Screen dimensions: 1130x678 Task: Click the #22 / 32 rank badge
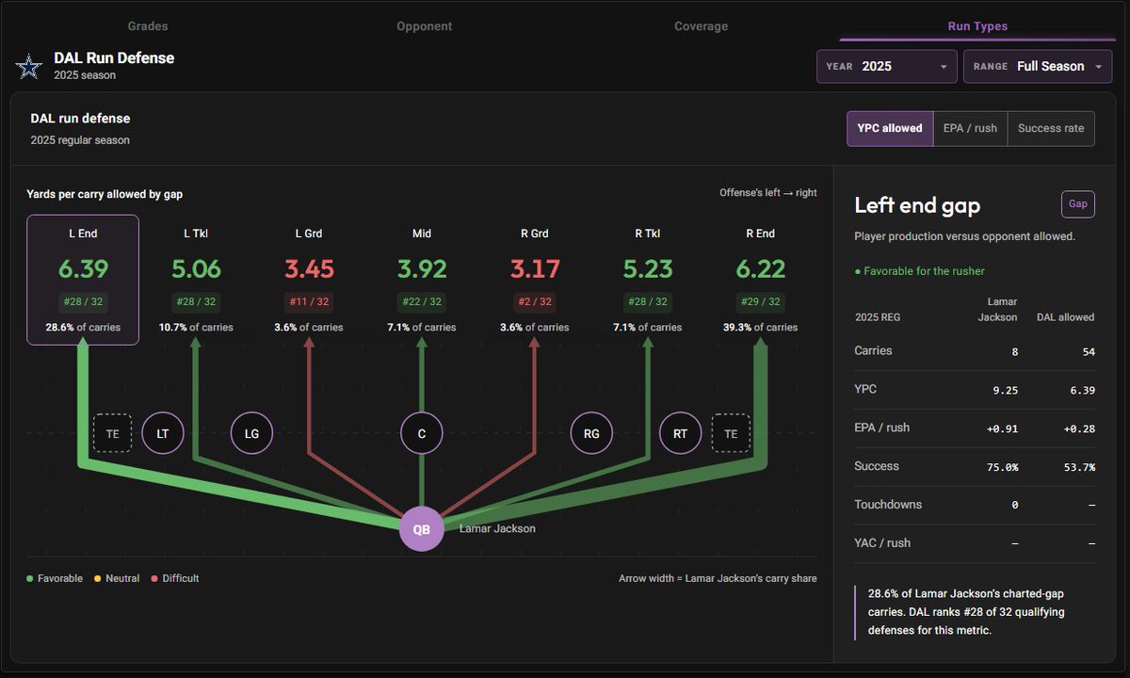click(x=422, y=302)
